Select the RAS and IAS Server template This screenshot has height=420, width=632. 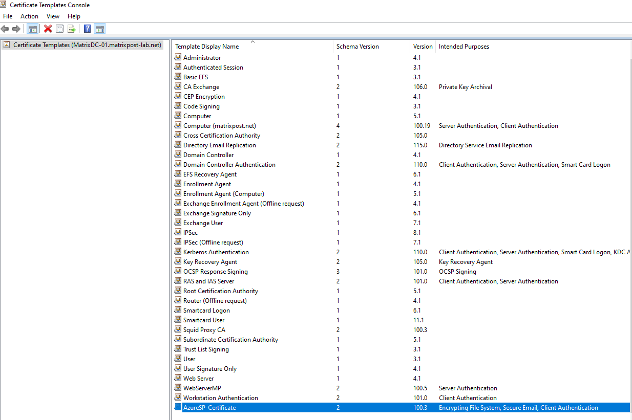209,281
